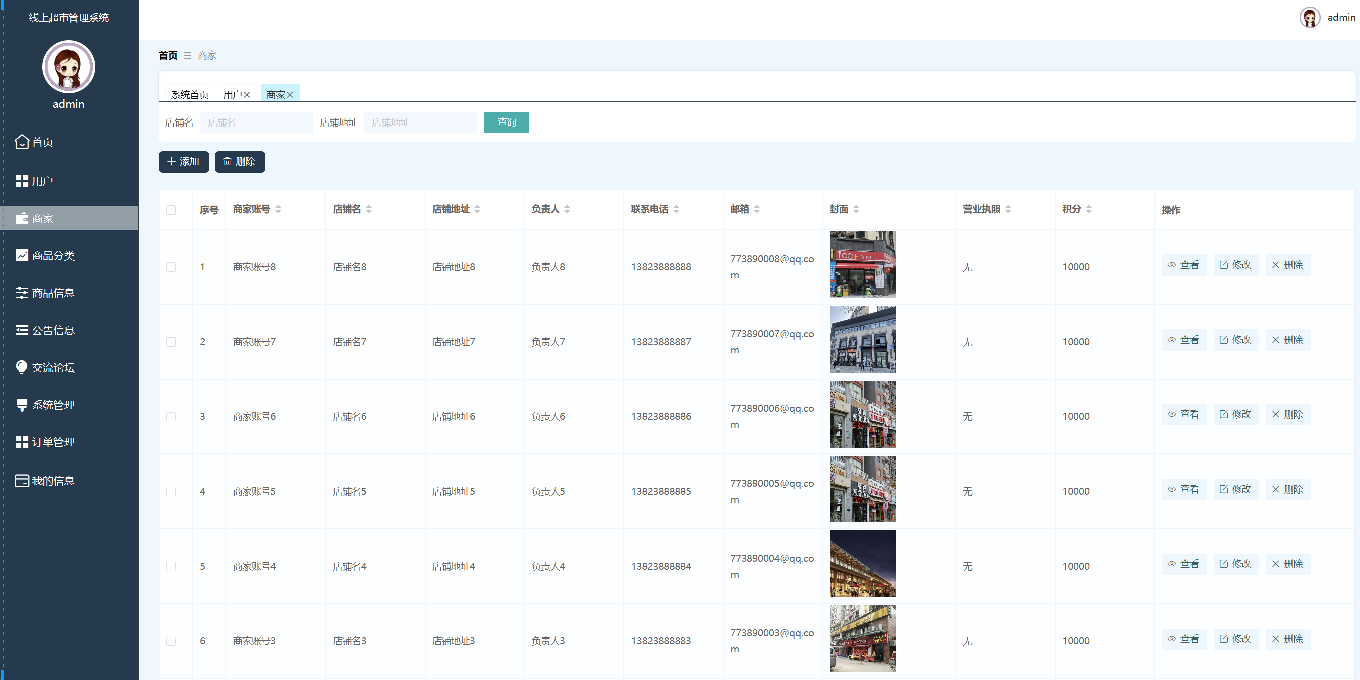Click the 店铺地址 search input field

pos(420,122)
